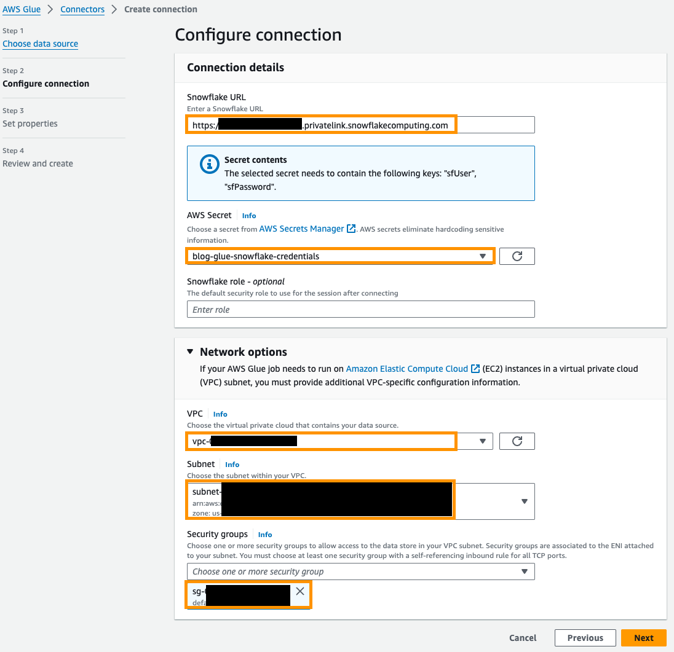Cancel the connection configuration
This screenshot has height=652, width=674.
pos(522,638)
